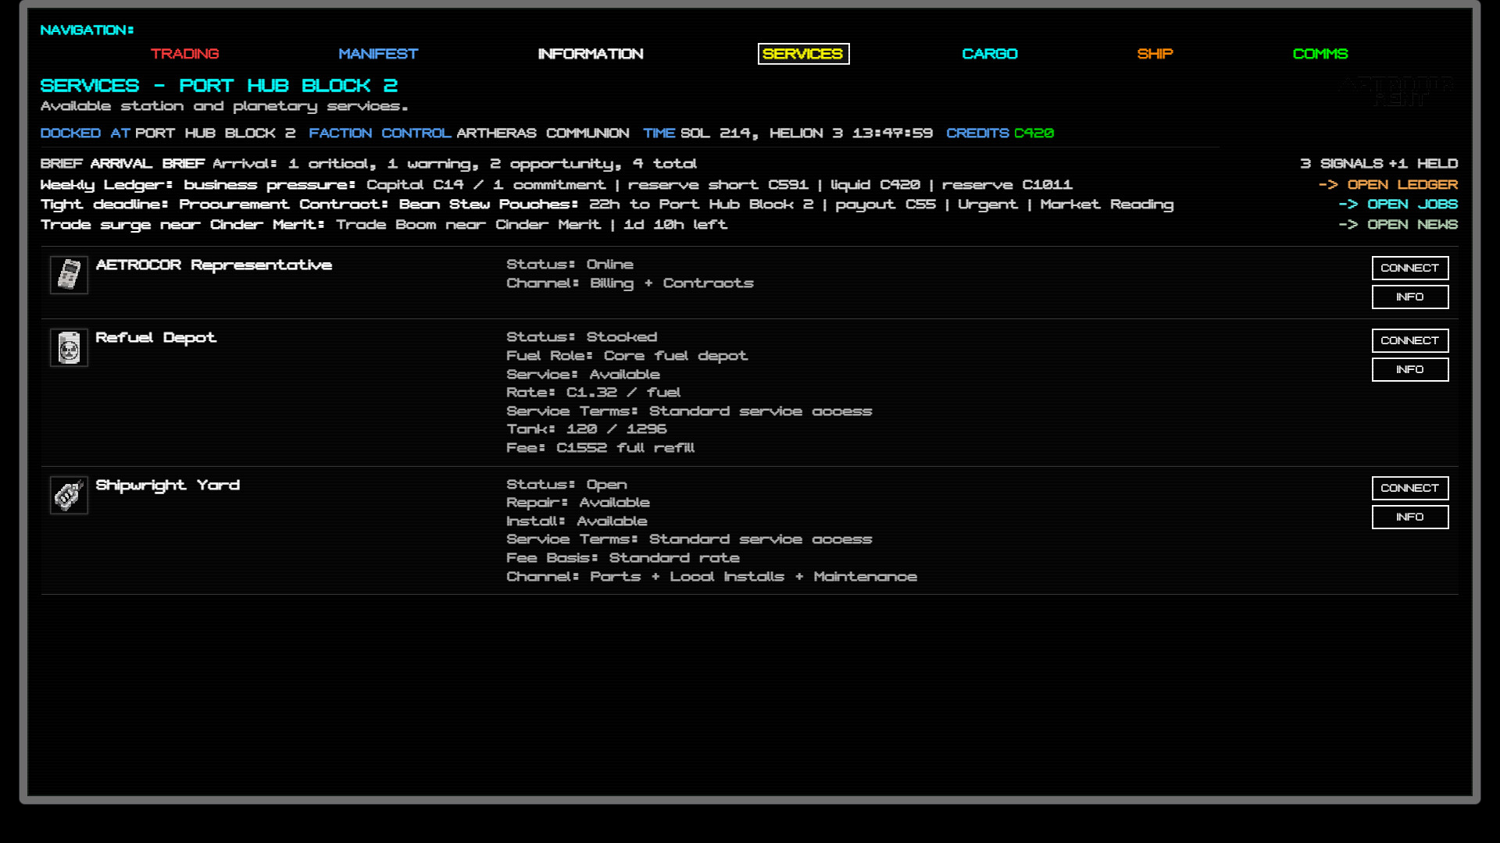Switch to the SHIP tab
1500x843 pixels.
[x=1155, y=54]
